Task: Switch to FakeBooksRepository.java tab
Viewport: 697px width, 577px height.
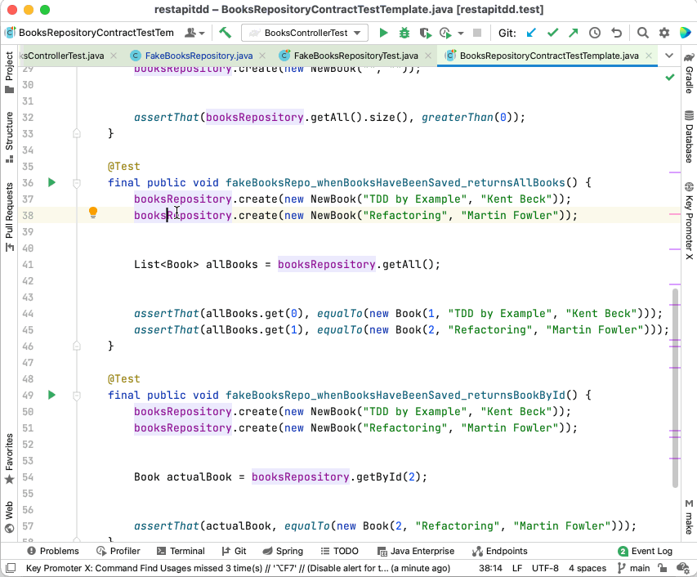Action: 199,56
